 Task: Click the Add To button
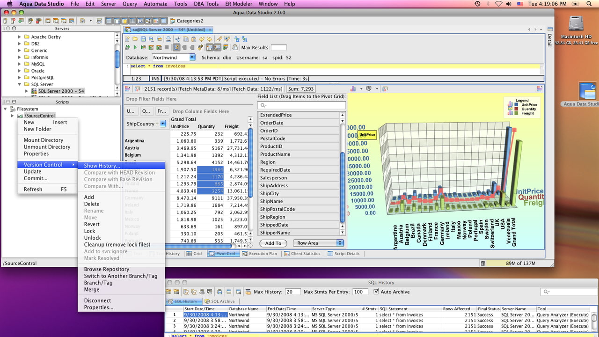[273, 243]
